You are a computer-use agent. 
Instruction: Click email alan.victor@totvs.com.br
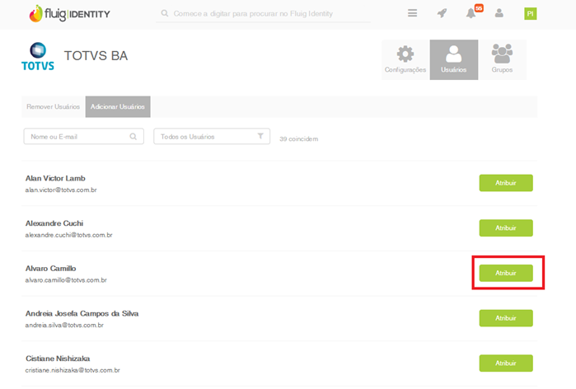[61, 190]
